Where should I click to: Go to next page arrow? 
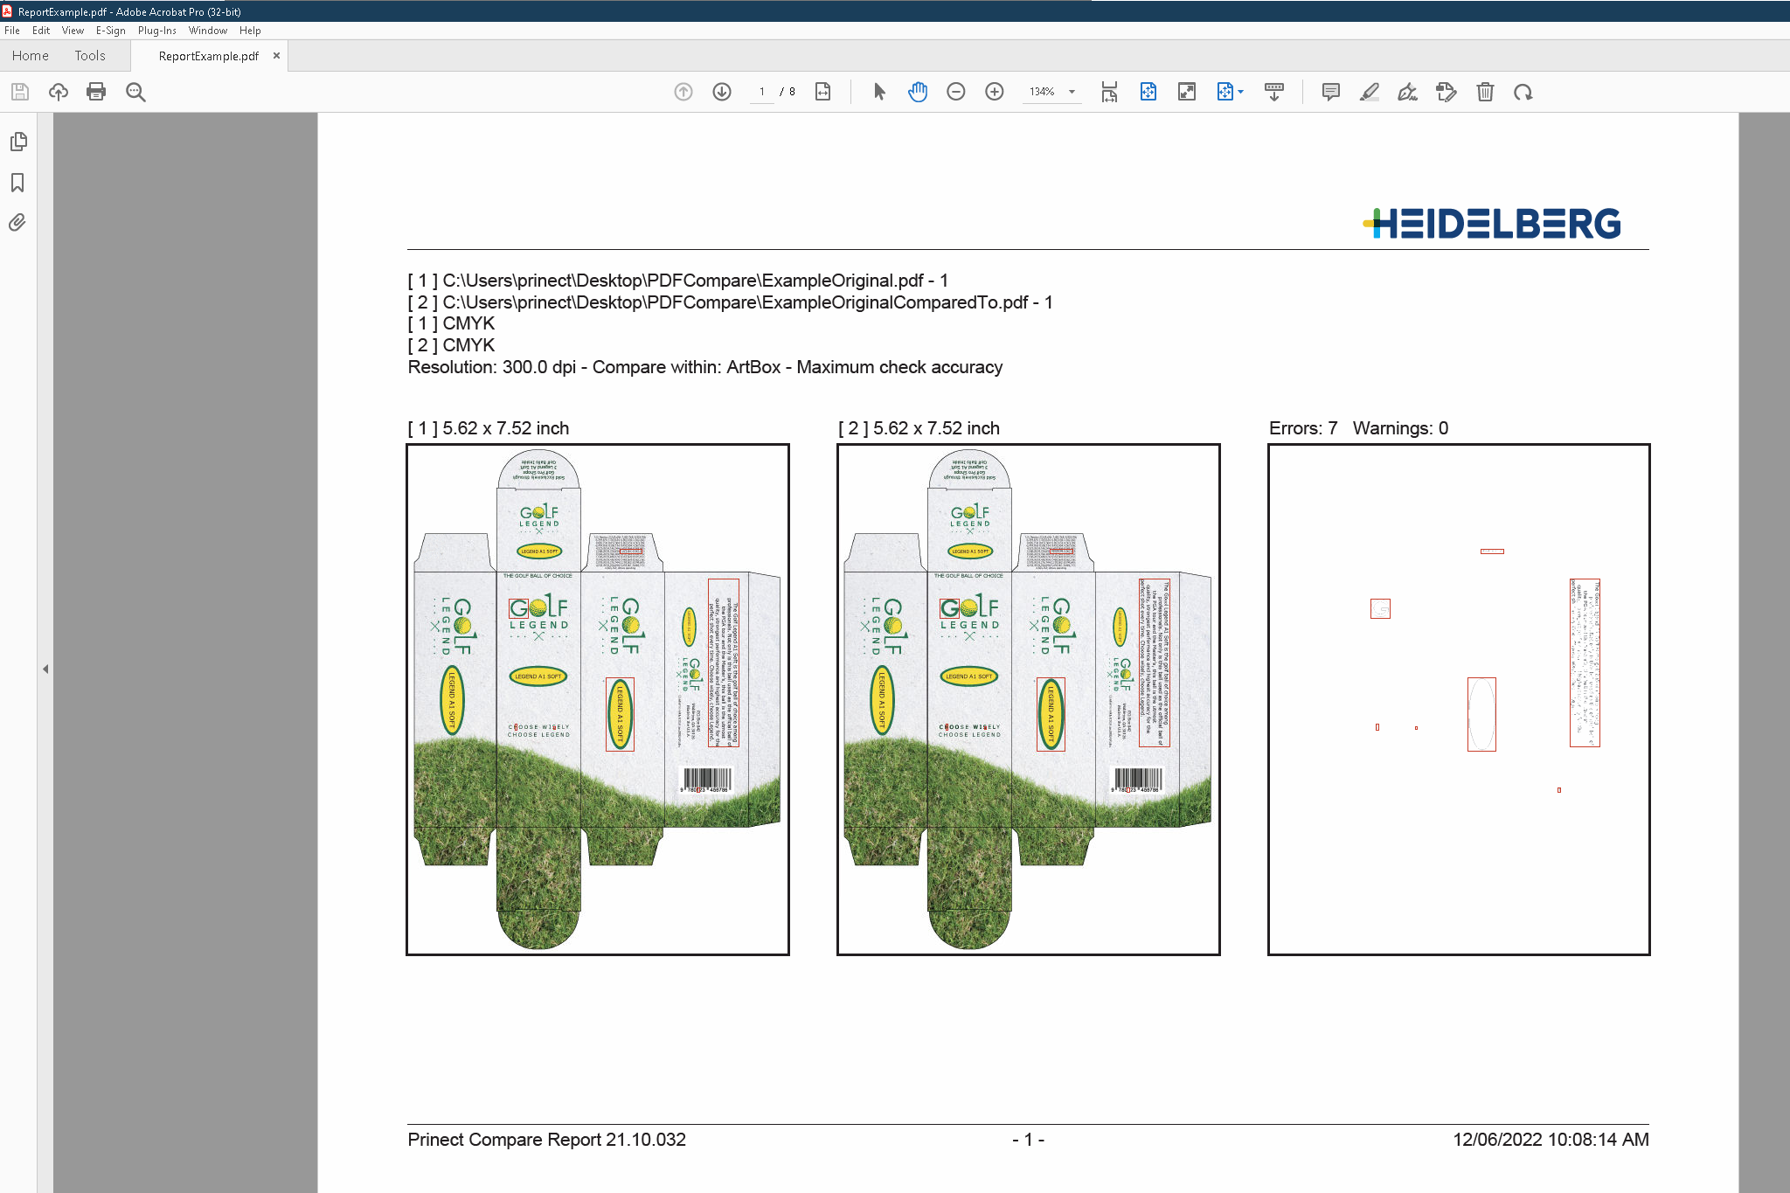pyautogui.click(x=722, y=92)
